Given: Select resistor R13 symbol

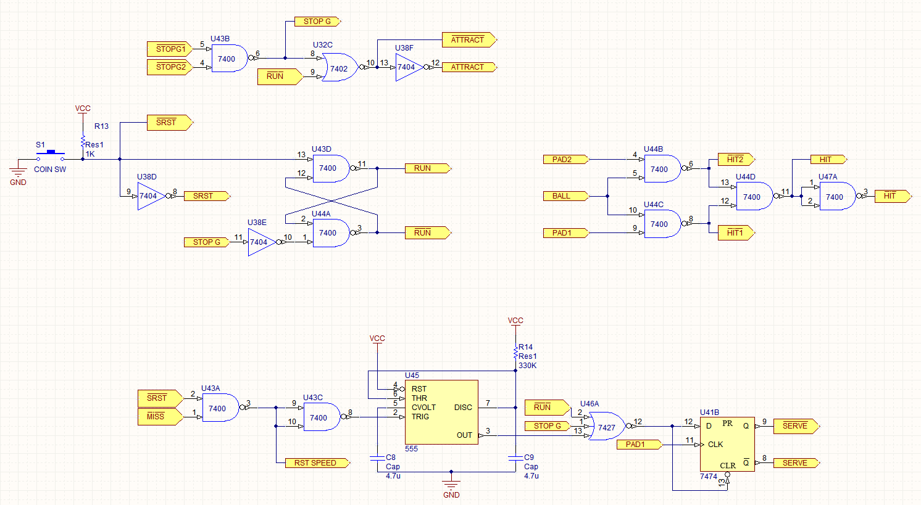Looking at the screenshot, I should point(83,142).
